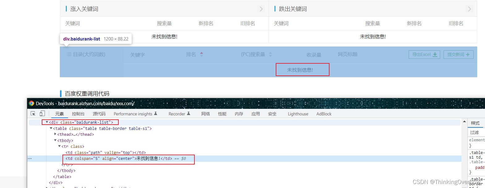Click the 过滤 styles filter field
Screen dimensions: 485x188
(476, 132)
